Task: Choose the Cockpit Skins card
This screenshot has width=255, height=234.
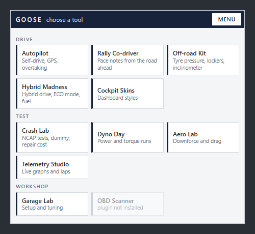Action: click(x=127, y=94)
